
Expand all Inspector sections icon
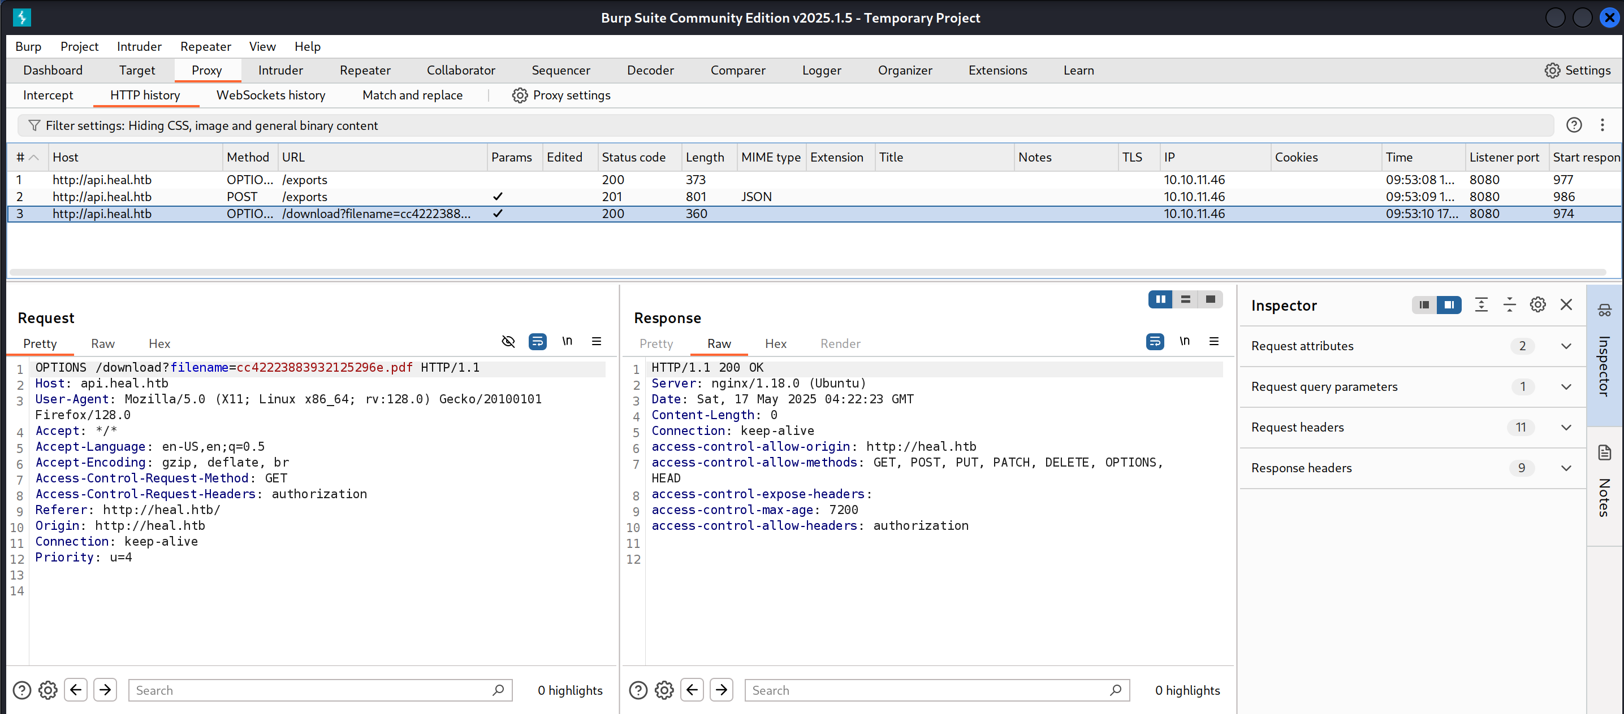(x=1481, y=304)
